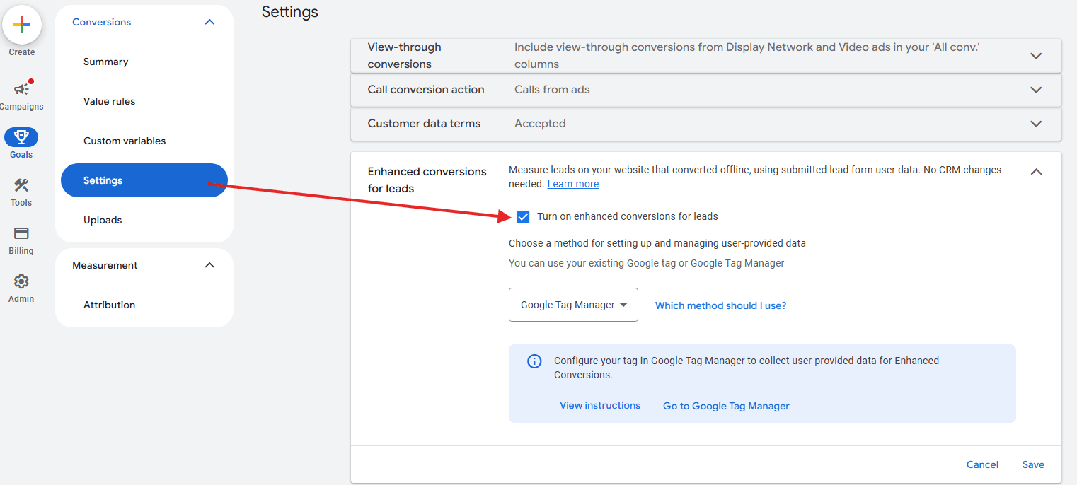The height and width of the screenshot is (485, 1077).
Task: Click the Save button
Action: pyautogui.click(x=1033, y=464)
